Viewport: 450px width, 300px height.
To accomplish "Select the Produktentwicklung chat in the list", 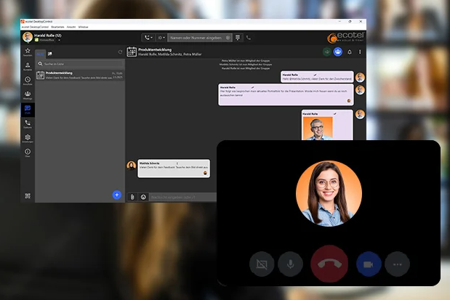I will point(80,75).
